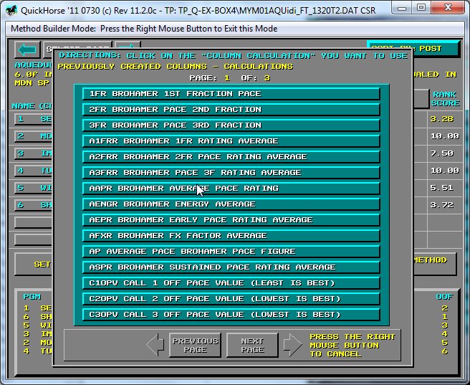Click the left arrow beside Previous Page
Screen dimensions: 470x385
point(155,345)
